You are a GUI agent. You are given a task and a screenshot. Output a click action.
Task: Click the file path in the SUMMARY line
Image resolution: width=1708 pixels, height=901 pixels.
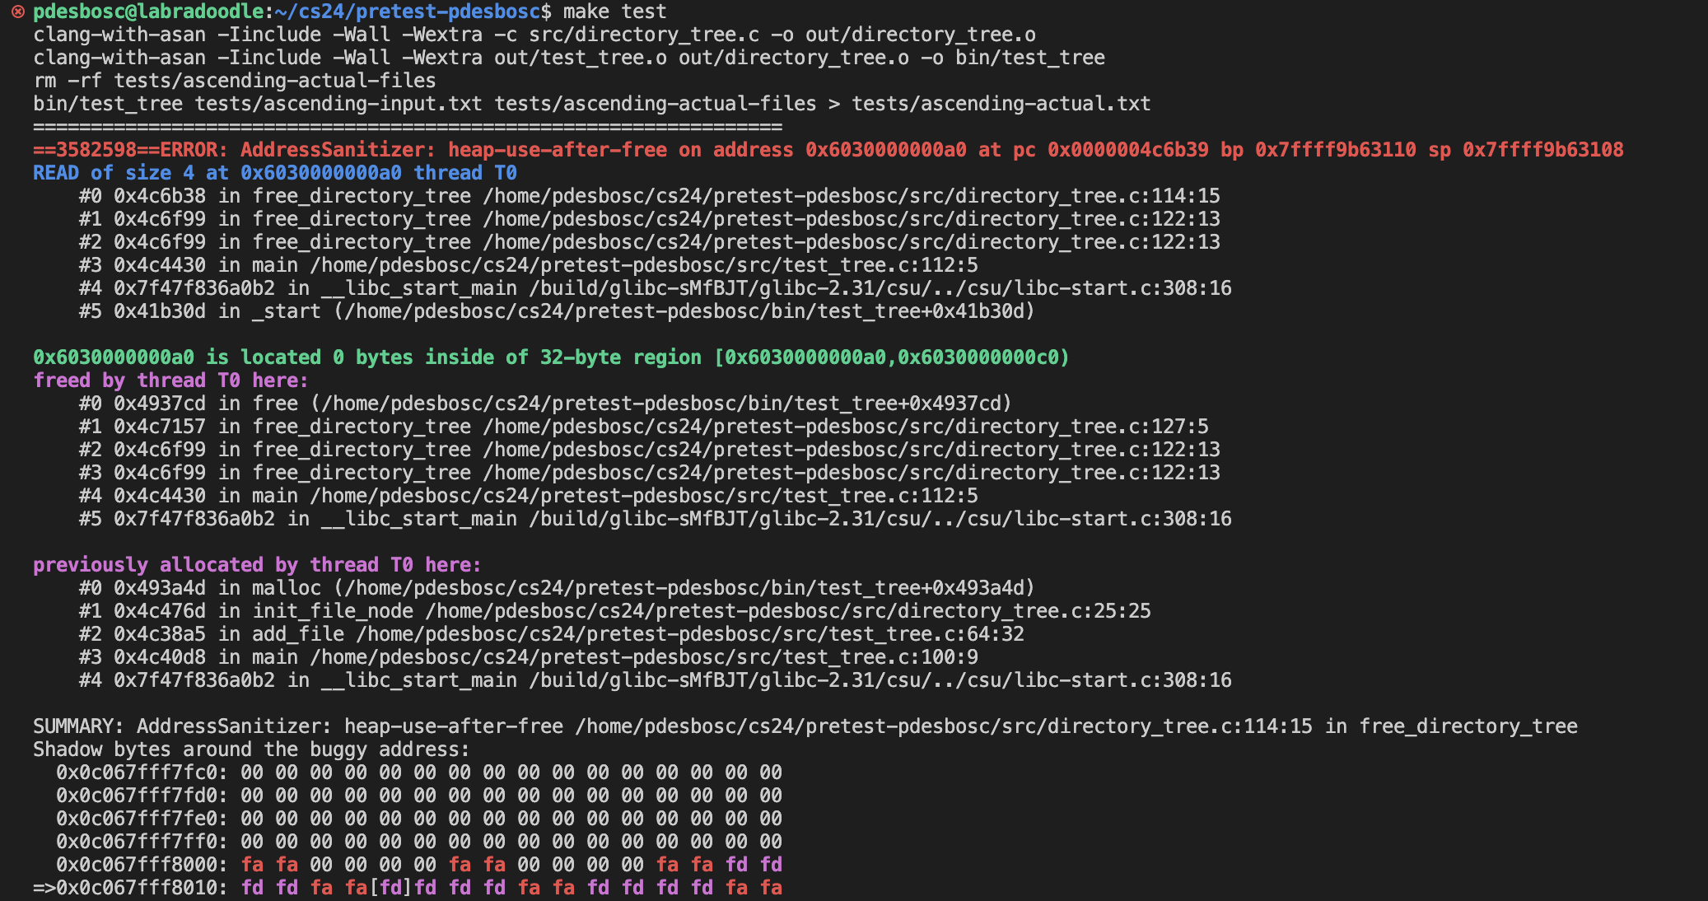pyautogui.click(x=943, y=726)
